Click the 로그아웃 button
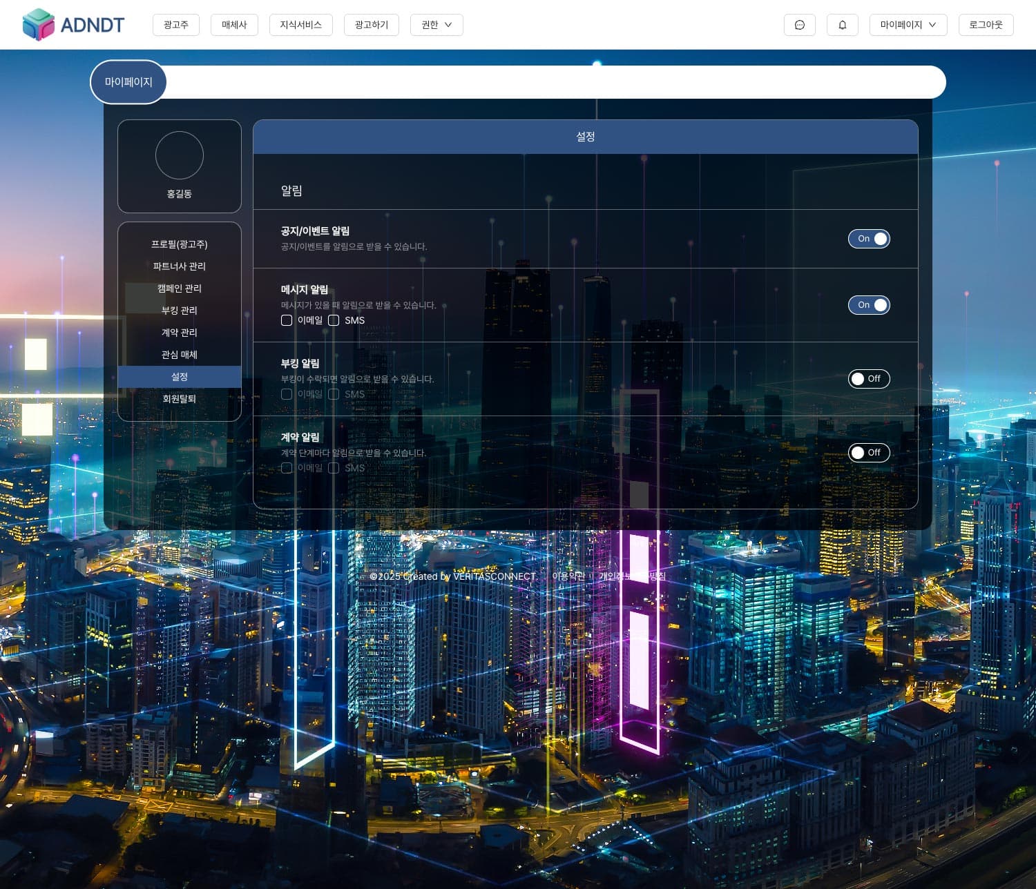 click(x=986, y=25)
